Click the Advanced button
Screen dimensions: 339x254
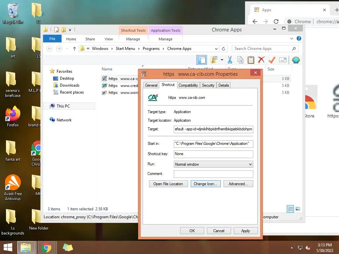pos(238,184)
